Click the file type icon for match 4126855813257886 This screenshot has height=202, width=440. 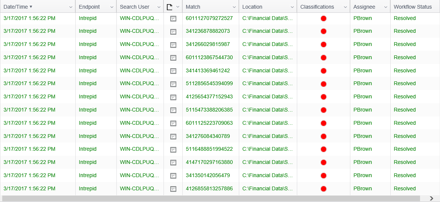[173, 189]
